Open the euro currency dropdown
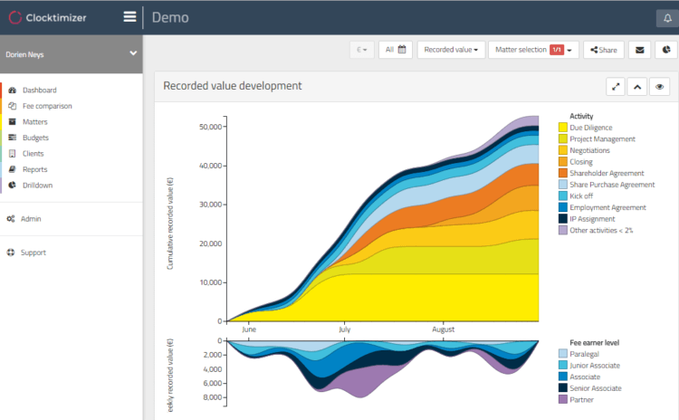 pyautogui.click(x=361, y=50)
